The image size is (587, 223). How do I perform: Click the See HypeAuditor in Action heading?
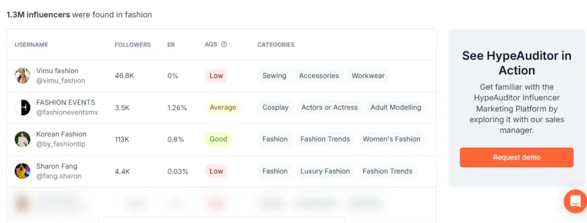tap(516, 63)
